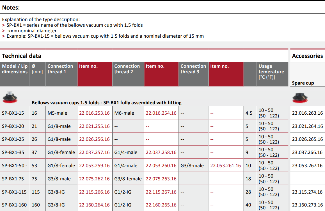Click item number 22.160.265.16

tap(161, 205)
